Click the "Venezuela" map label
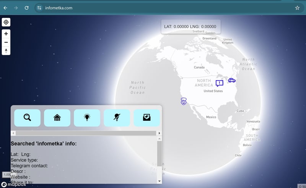The image size is (306, 188). (x=253, y=121)
